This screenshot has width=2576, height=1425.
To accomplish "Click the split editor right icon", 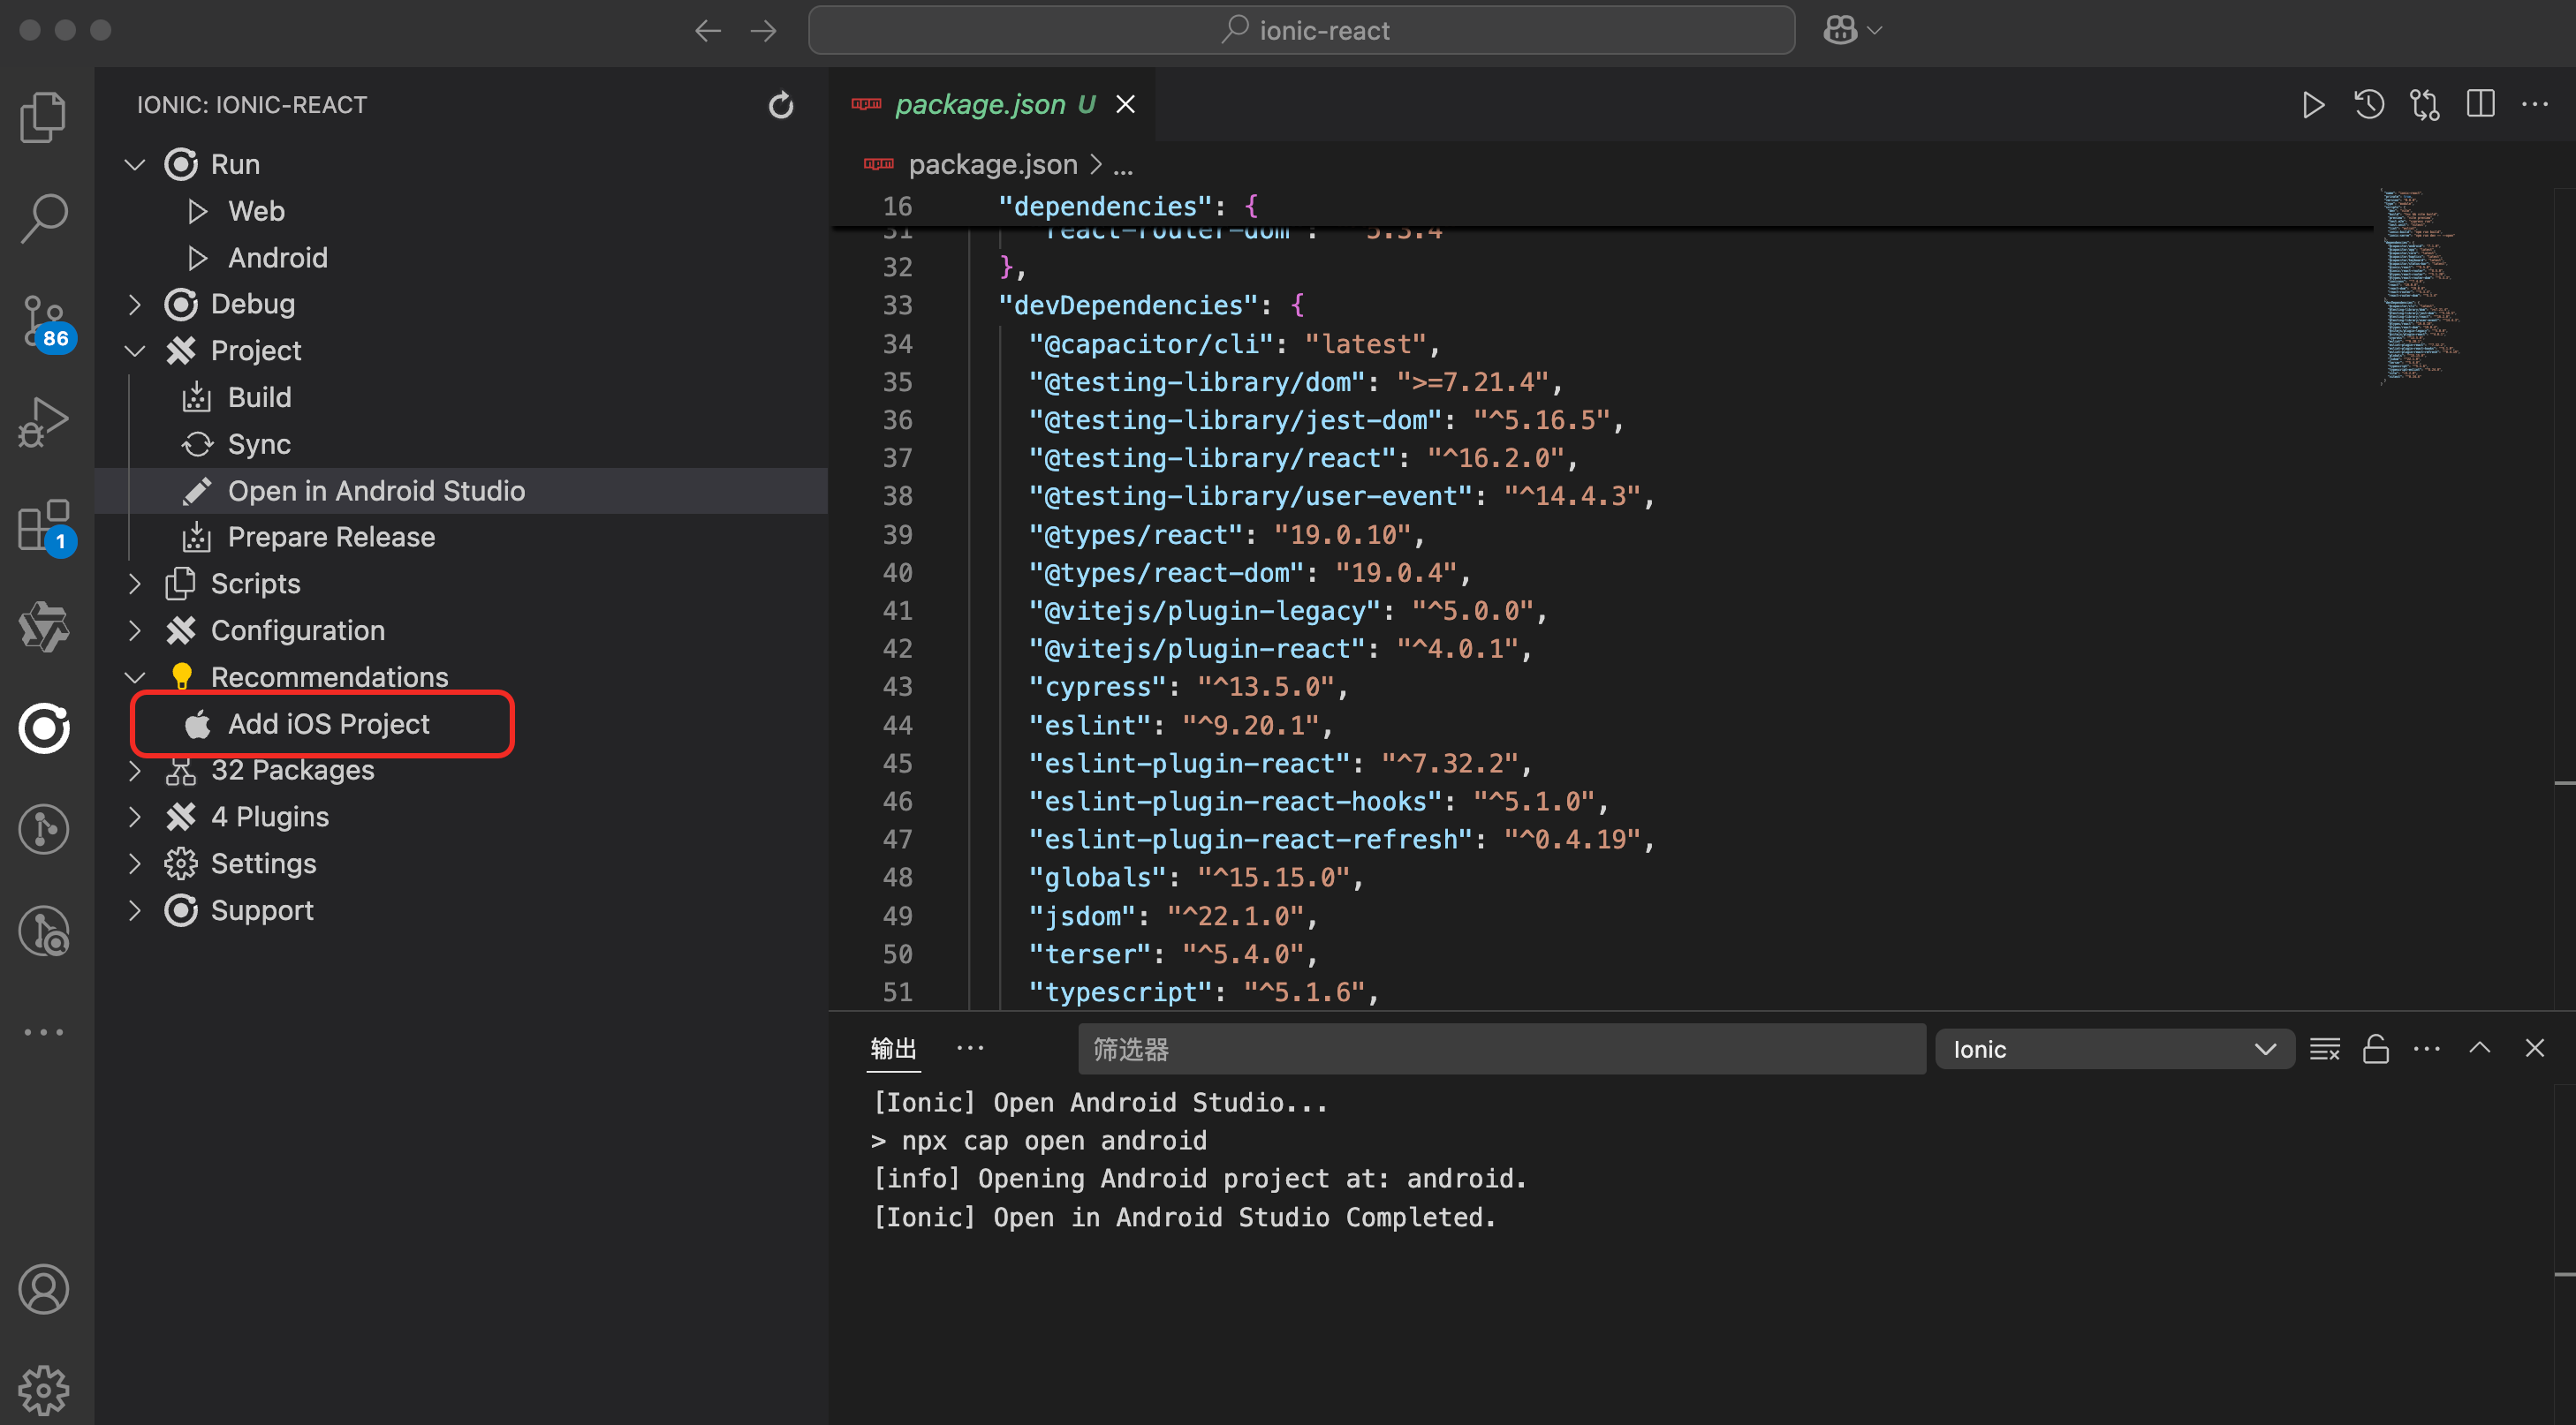I will (x=2480, y=105).
